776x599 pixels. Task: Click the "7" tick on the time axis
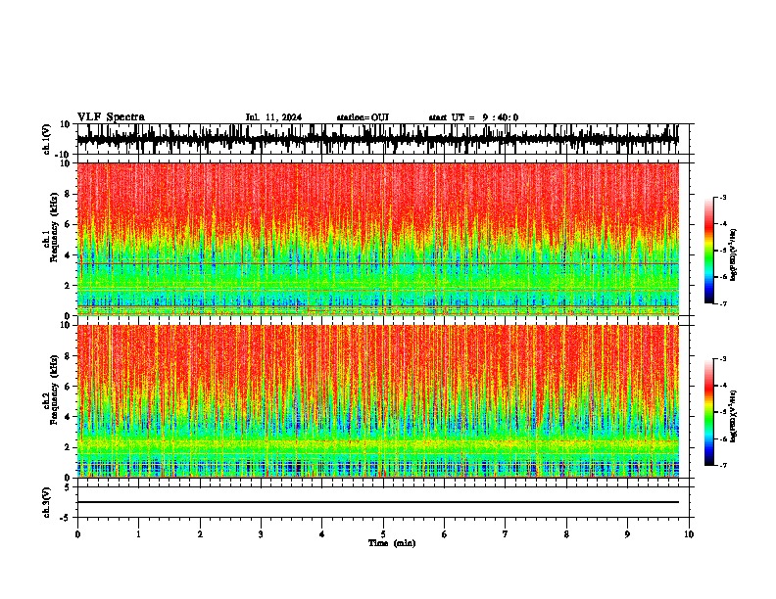click(x=506, y=534)
